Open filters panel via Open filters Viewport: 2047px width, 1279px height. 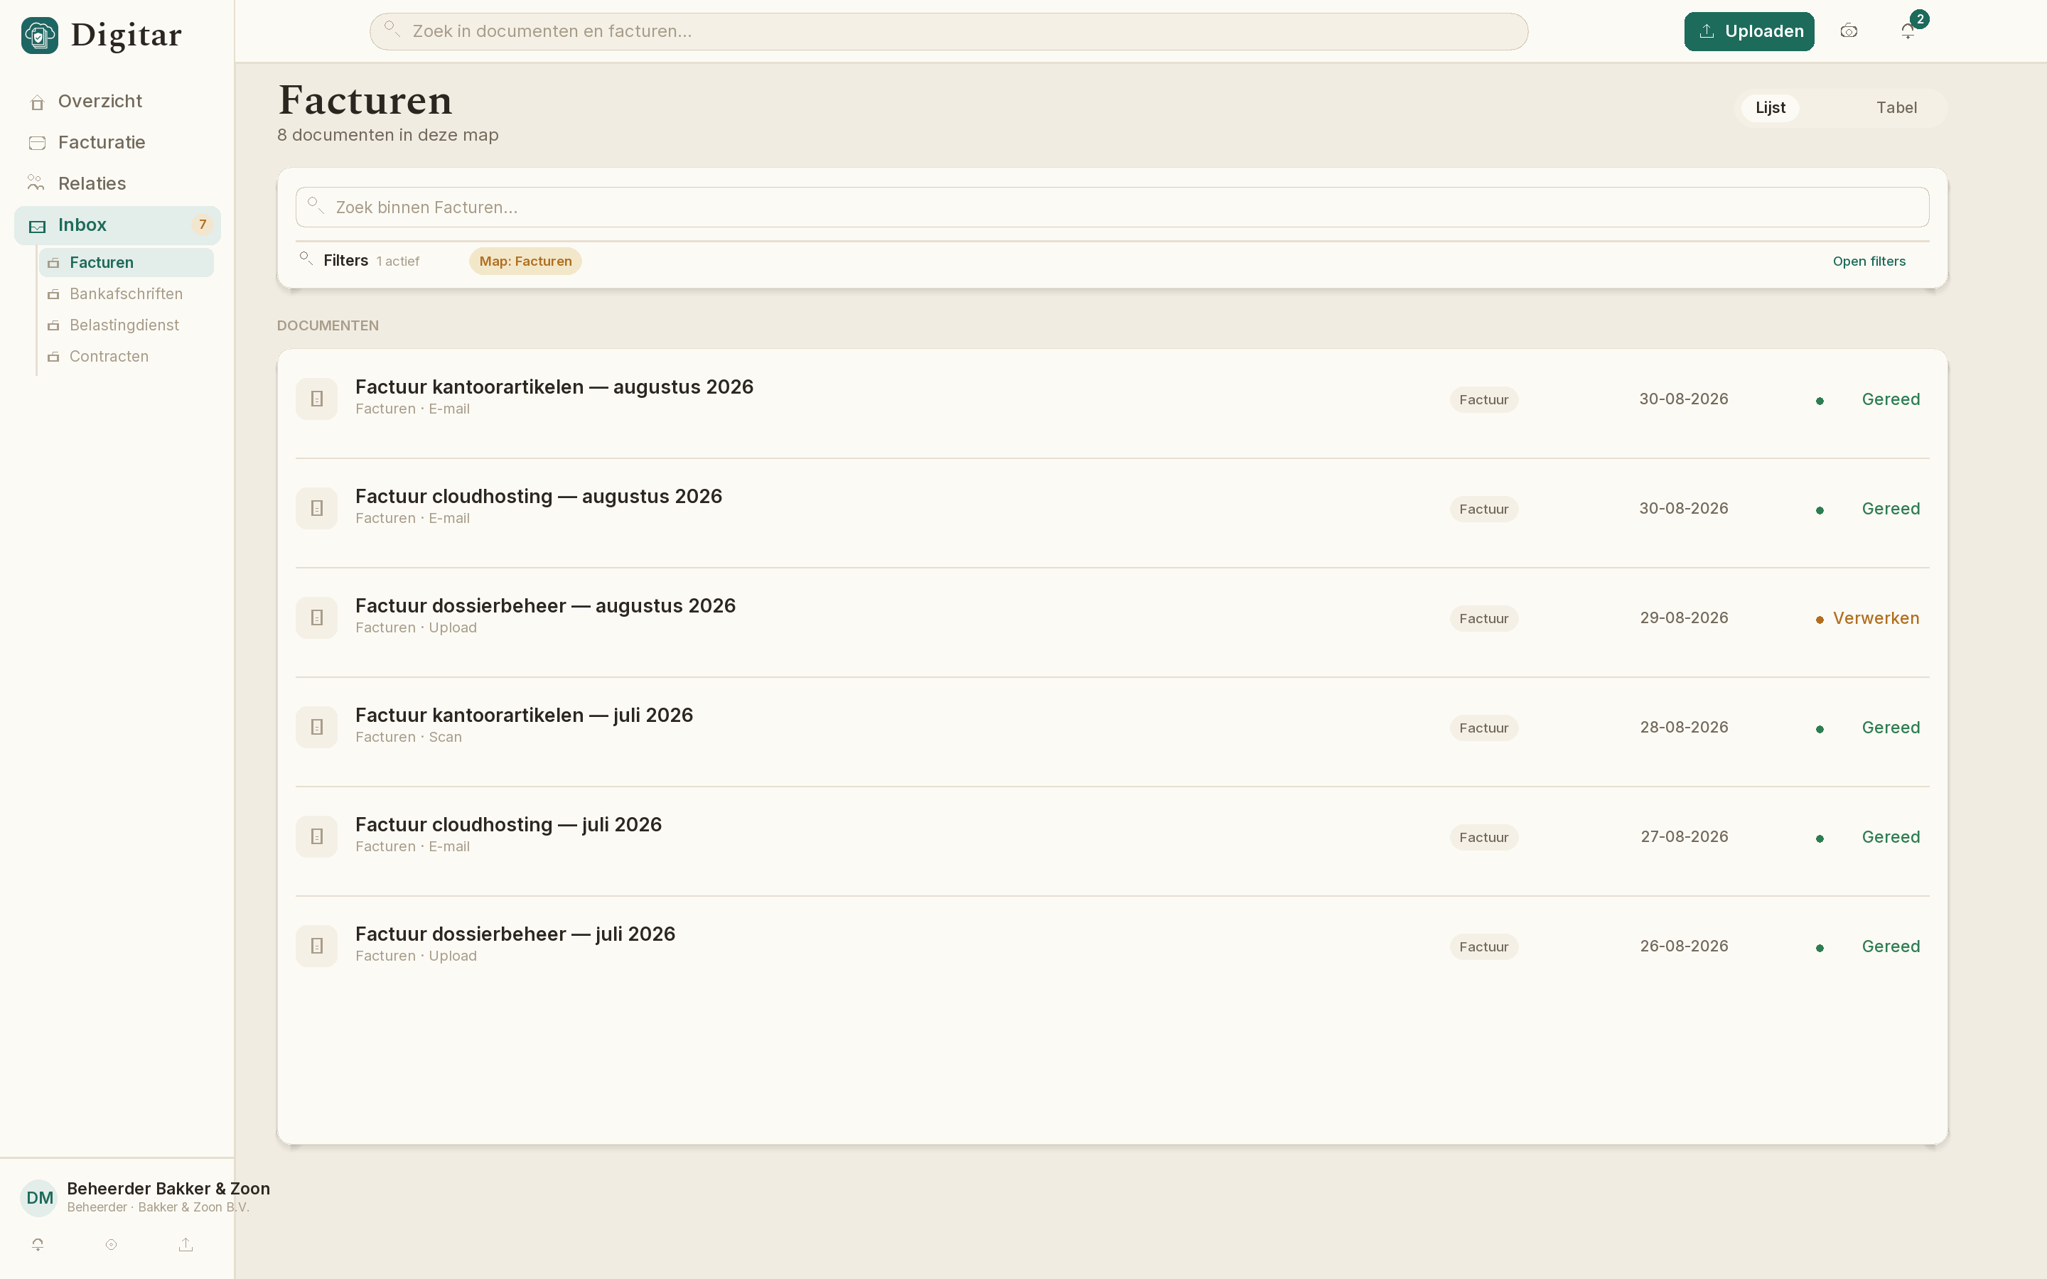pyautogui.click(x=1869, y=261)
